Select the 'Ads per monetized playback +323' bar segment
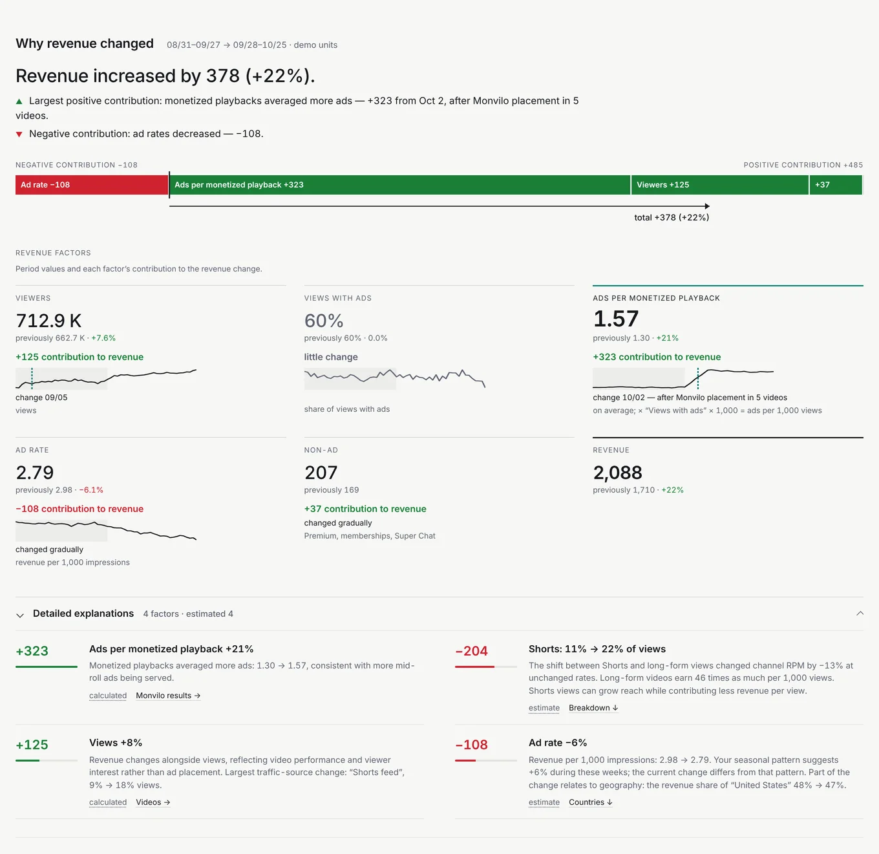This screenshot has width=879, height=854. (399, 185)
